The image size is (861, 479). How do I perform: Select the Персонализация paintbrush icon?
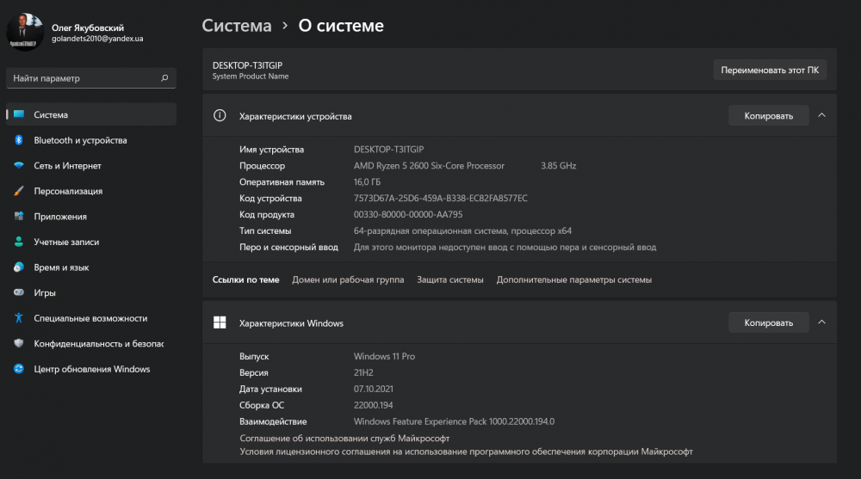[18, 191]
